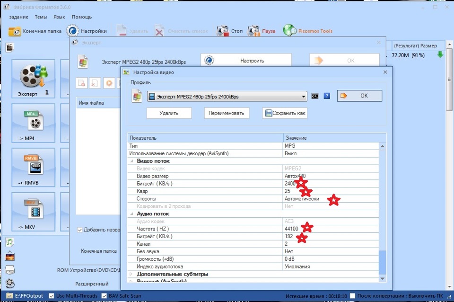Image resolution: width=454 pixels, height=302 pixels.
Task: Open the ROM device DVD/CD category icon
Action: click(x=10, y=270)
